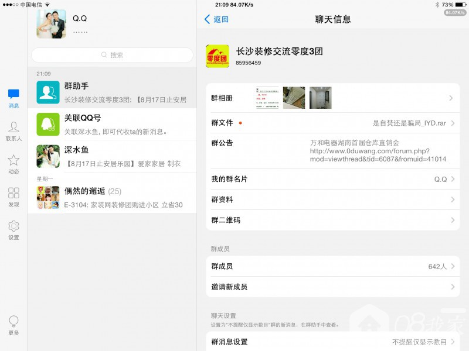Open the first 群相册 thumbnail image

267,98
